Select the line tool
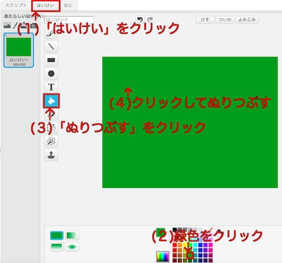 (x=51, y=47)
